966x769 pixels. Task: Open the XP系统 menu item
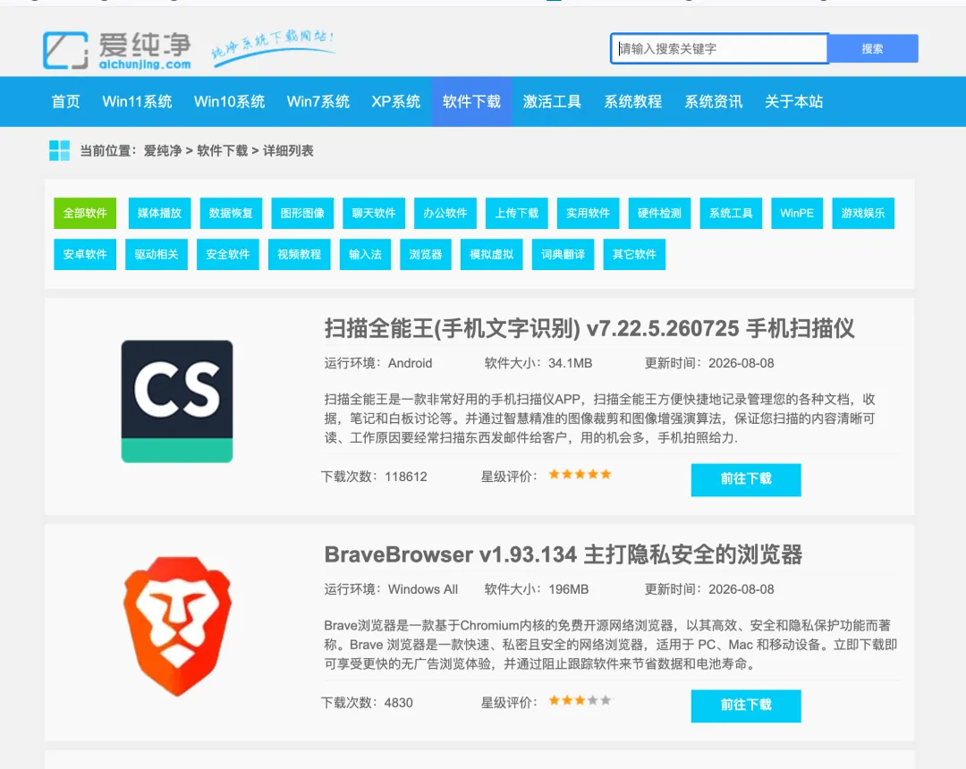[395, 102]
